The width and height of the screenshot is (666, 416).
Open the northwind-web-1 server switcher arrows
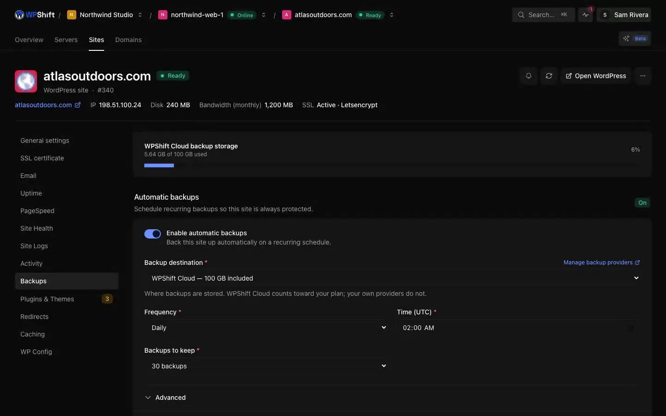tap(264, 15)
